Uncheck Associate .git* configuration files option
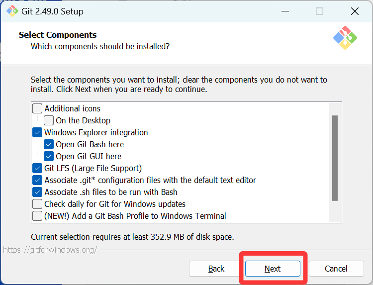Image resolution: width=373 pixels, height=285 pixels. tap(37, 180)
